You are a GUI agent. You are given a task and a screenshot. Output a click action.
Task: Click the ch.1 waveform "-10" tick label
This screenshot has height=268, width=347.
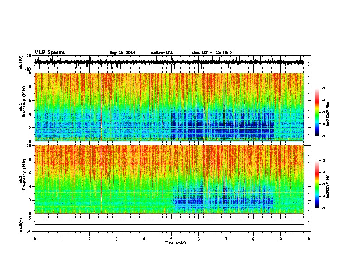pos(28,69)
